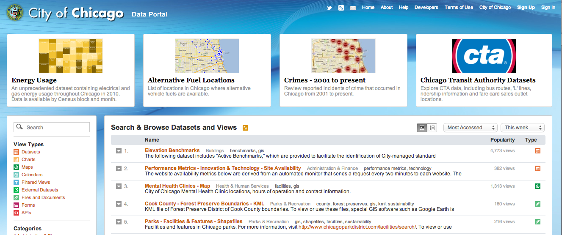Screen dimensions: 562x235
Task: Open the Energy Usage treemap thumbnail
Action: [x=71, y=56]
